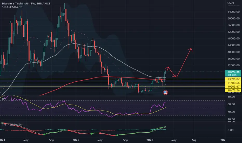Open the USDT currency selector on price axis
Image resolution: width=242 pixels, height=143 pixels.
(231, 3)
